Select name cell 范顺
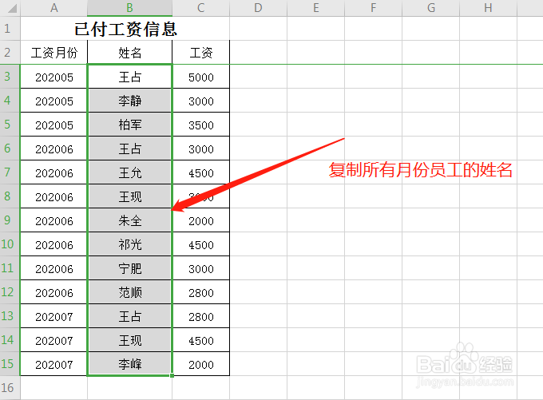The height and width of the screenshot is (400, 543). click(129, 292)
